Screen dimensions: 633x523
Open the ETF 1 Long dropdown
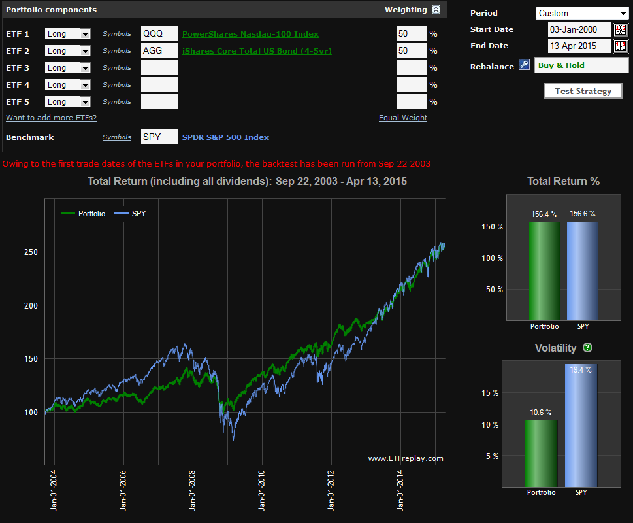point(84,34)
